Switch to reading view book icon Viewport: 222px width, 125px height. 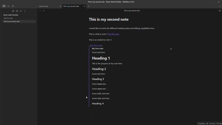pos(220,11)
